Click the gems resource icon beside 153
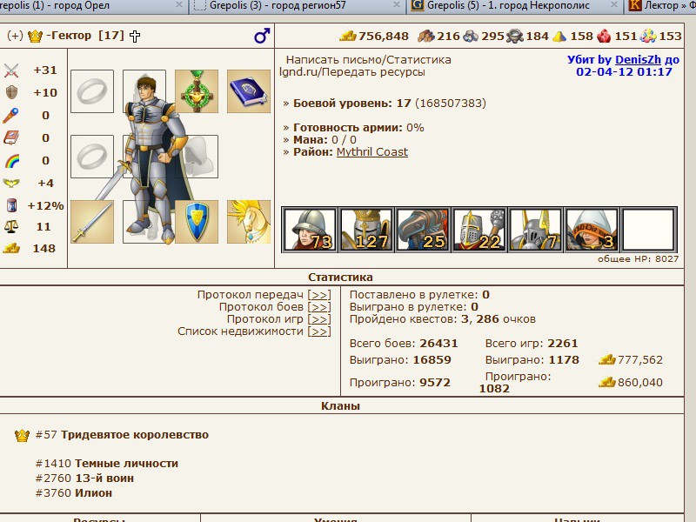Image resolution: width=696 pixels, height=522 pixels. [648, 36]
